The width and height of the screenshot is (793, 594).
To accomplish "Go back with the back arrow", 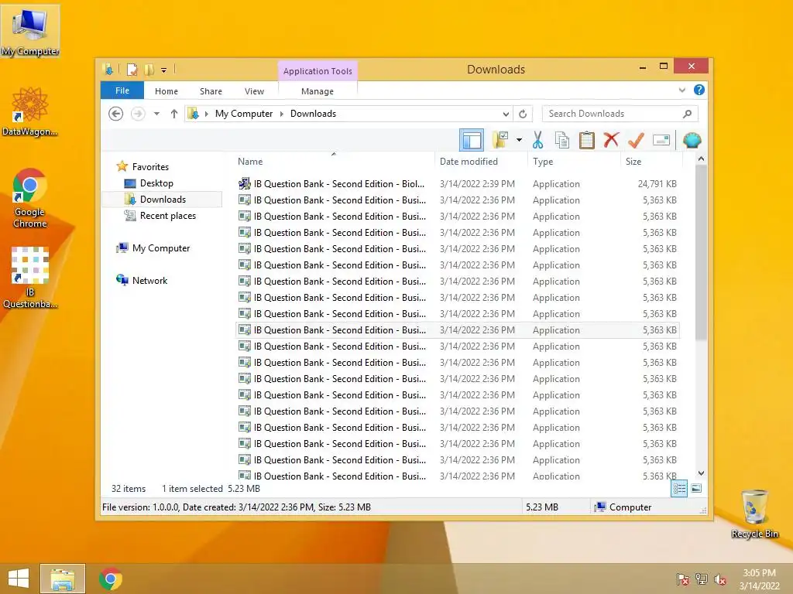I will click(x=116, y=114).
